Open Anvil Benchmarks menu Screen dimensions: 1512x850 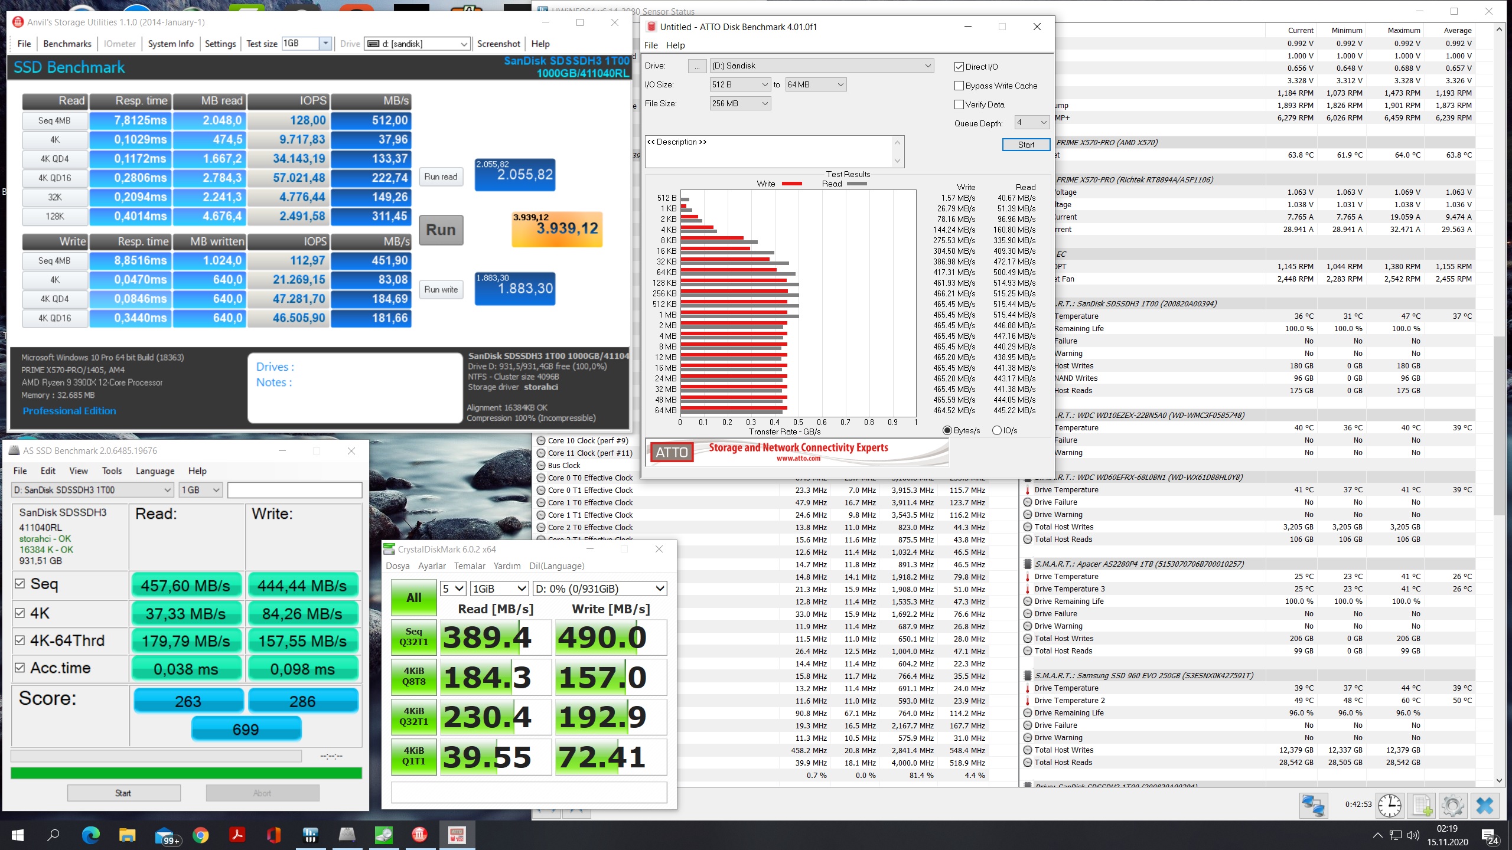tap(67, 44)
